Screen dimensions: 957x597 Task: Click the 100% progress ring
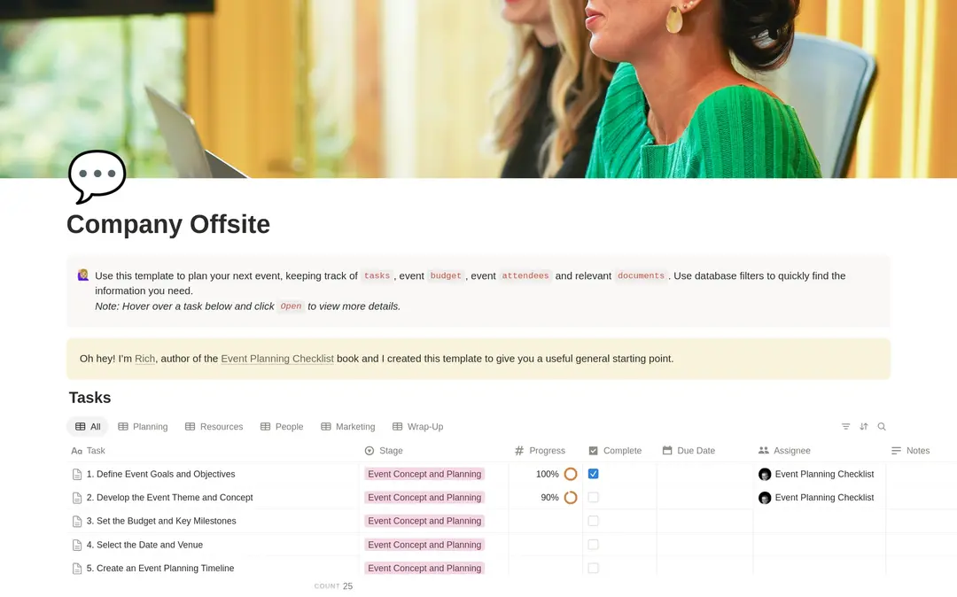(x=571, y=474)
